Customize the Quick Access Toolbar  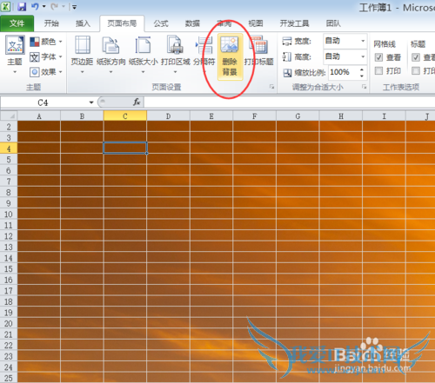(x=74, y=7)
